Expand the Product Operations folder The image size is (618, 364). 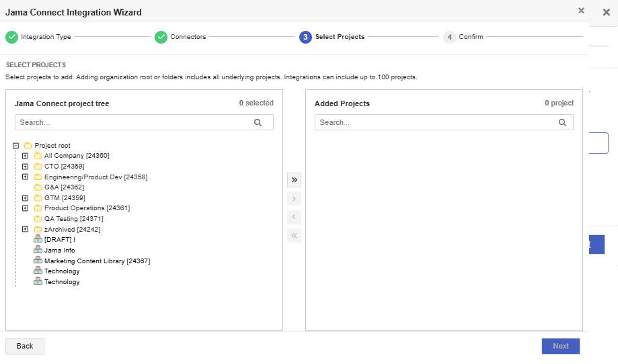pos(26,208)
